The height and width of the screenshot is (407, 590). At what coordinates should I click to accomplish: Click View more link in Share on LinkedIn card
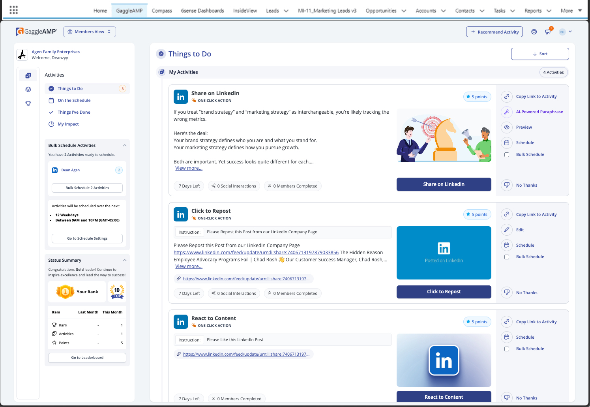[189, 168]
